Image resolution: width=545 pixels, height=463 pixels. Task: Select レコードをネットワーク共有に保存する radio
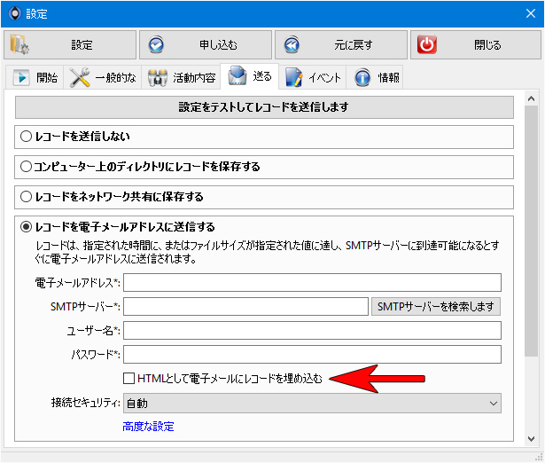tap(26, 197)
